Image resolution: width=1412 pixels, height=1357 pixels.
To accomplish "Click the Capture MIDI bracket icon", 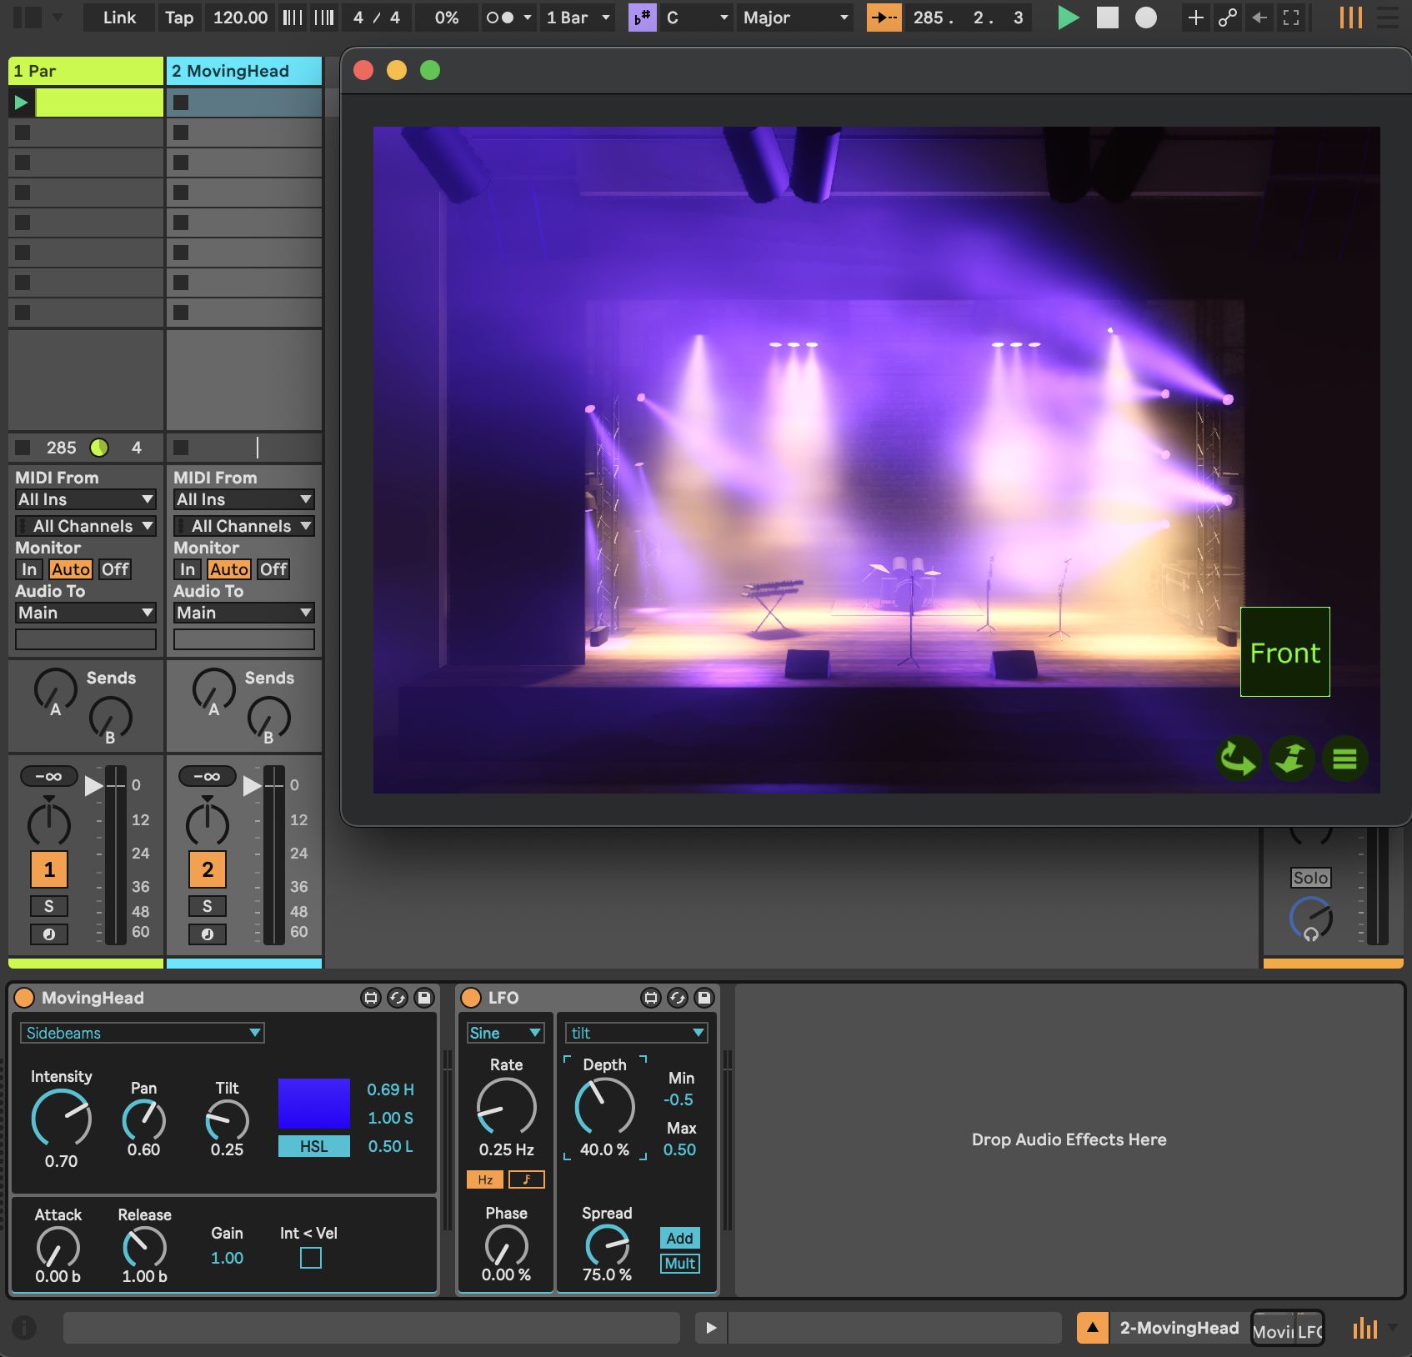I will click(1291, 18).
